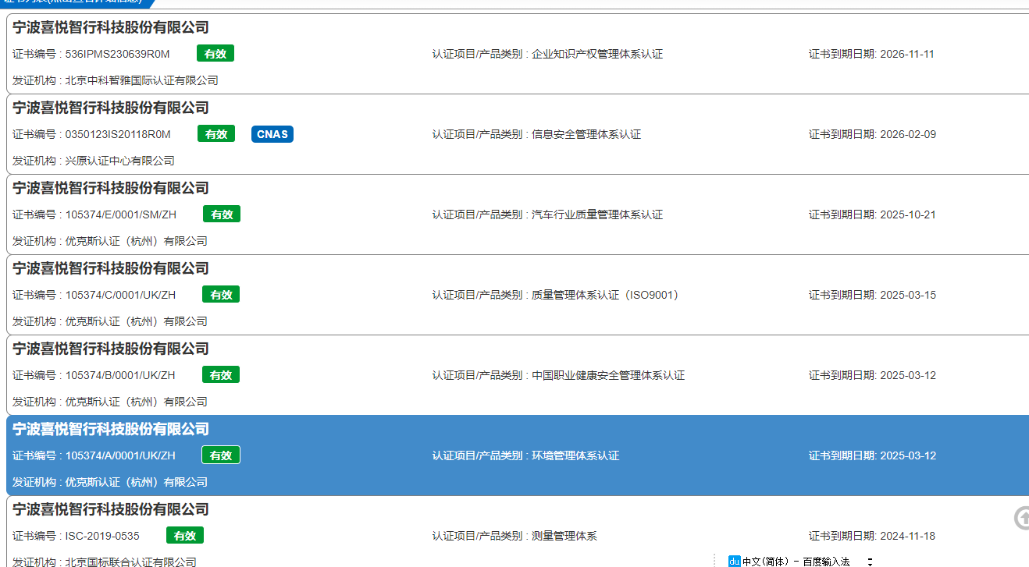
Task: Click the blue CNAS badge
Action: [x=272, y=134]
